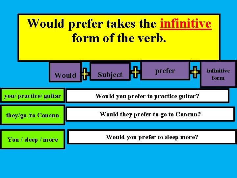Click the plus sign between Subject and prefer
This screenshot has width=237, height=178.
coord(135,71)
